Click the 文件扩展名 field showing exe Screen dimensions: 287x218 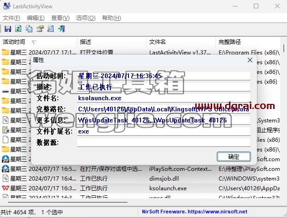pyautogui.click(x=164, y=131)
